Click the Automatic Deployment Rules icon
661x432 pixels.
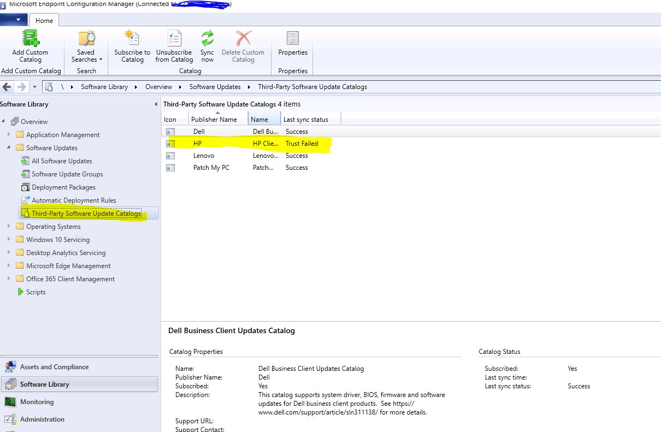click(x=25, y=200)
